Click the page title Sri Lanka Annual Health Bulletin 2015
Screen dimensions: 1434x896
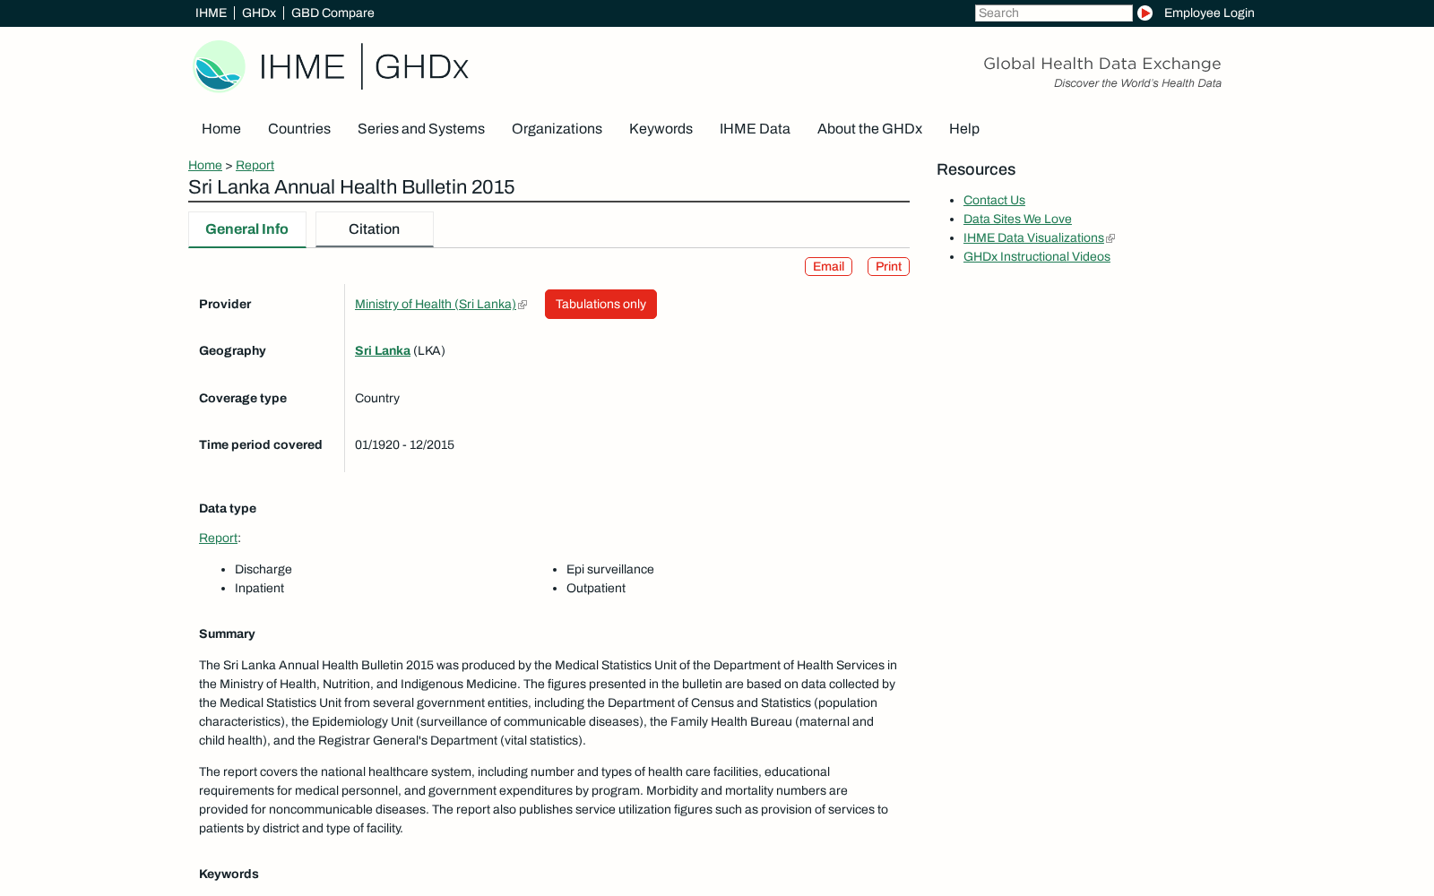point(351,187)
